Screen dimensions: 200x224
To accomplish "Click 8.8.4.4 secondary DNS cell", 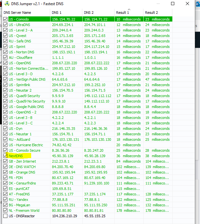I will [x=90, y=107].
